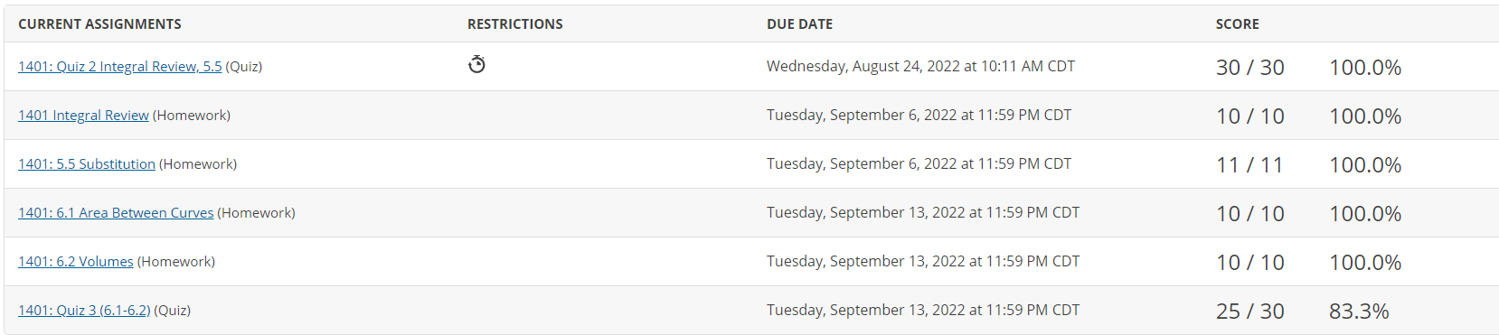Click the 11 / 11 Substitution score
This screenshot has width=1499, height=335.
pyautogui.click(x=1250, y=165)
